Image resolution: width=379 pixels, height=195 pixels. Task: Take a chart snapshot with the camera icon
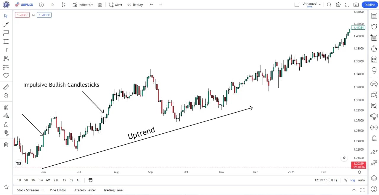click(356, 5)
